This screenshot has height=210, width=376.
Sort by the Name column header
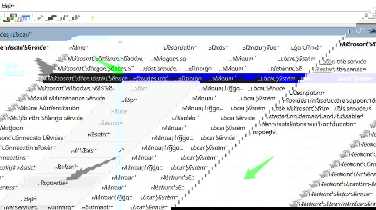[x=78, y=48]
